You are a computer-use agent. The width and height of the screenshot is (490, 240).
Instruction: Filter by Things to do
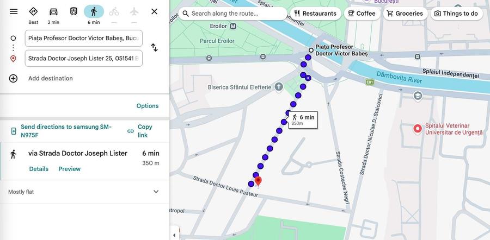point(457,14)
